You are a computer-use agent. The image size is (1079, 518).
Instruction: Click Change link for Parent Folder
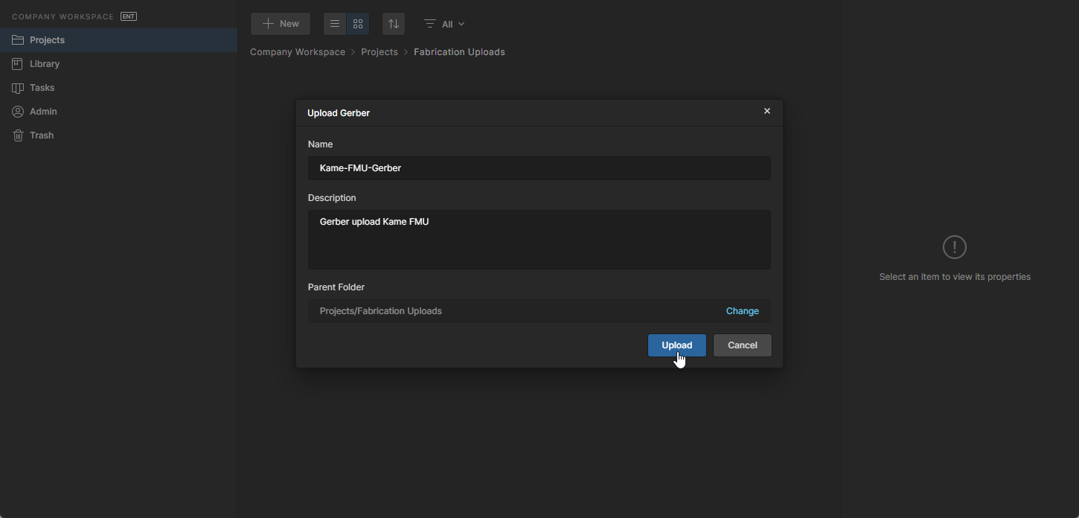pyautogui.click(x=742, y=311)
